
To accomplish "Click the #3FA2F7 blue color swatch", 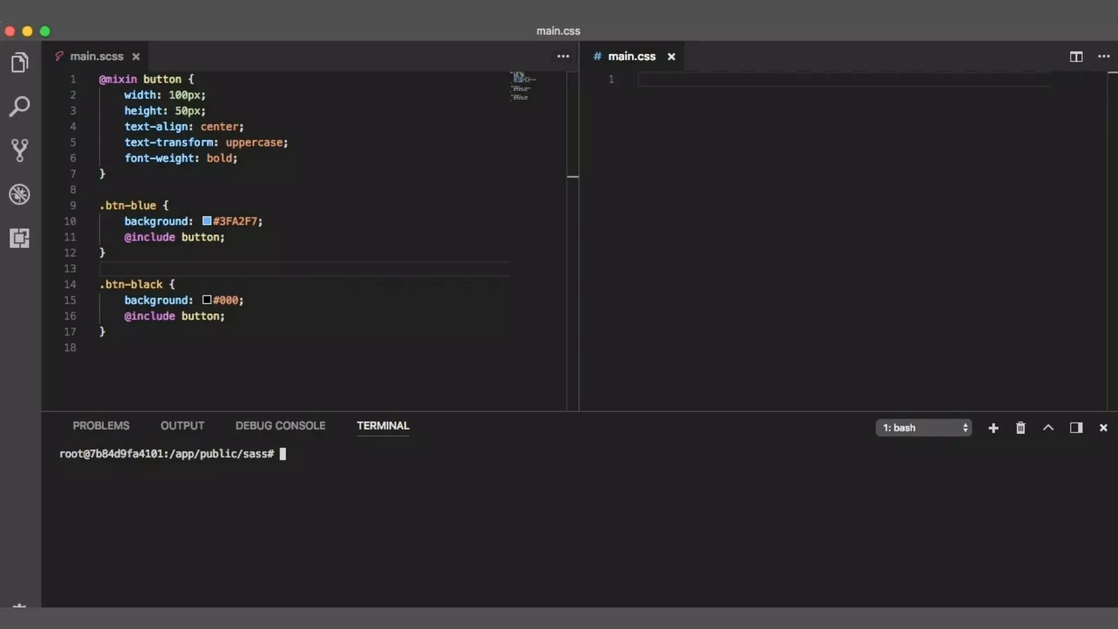I will [x=207, y=221].
